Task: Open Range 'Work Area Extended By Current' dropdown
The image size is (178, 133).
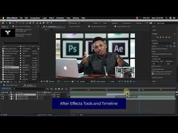Action: [x=163, y=54]
